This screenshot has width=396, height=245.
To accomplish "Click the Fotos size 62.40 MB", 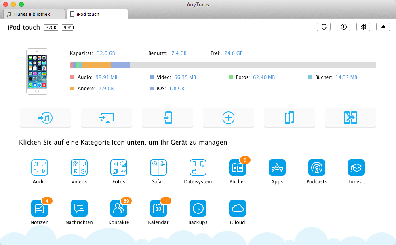I will point(264,77).
